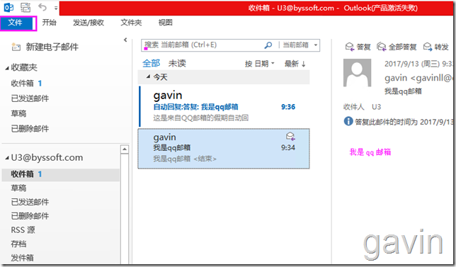Open 已删除邮件 under 收藏夹
The image size is (456, 267).
pos(30,129)
